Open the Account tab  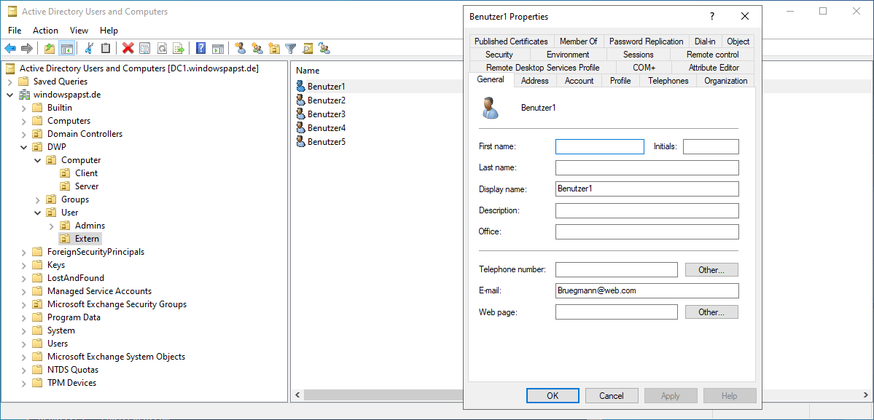pyautogui.click(x=579, y=81)
